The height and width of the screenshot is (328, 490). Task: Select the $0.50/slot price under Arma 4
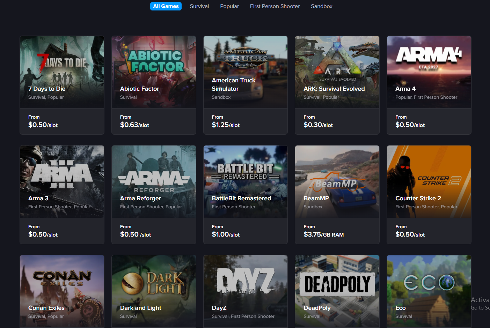pyautogui.click(x=410, y=125)
